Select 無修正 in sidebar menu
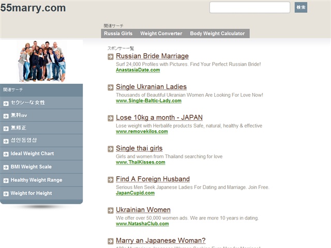The width and height of the screenshot is (331, 248). [19, 128]
